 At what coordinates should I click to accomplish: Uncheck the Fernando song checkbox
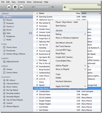pyautogui.click(x=37, y=26)
